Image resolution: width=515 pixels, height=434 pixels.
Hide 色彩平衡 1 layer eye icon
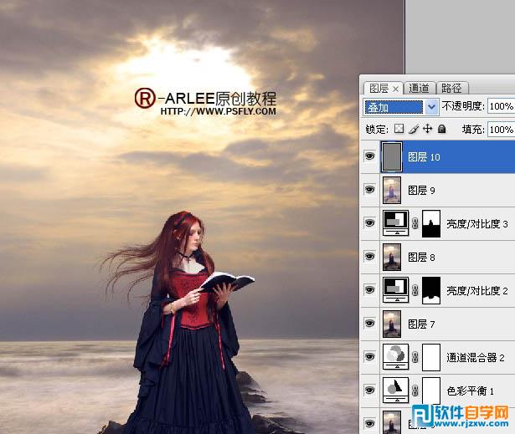370,390
